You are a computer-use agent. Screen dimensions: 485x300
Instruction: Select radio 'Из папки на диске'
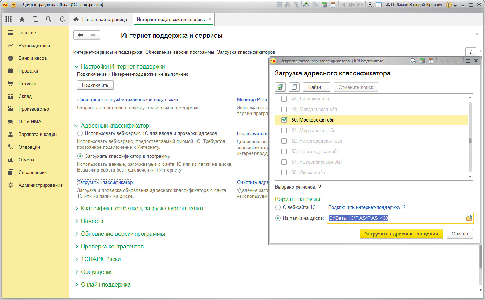(x=278, y=218)
